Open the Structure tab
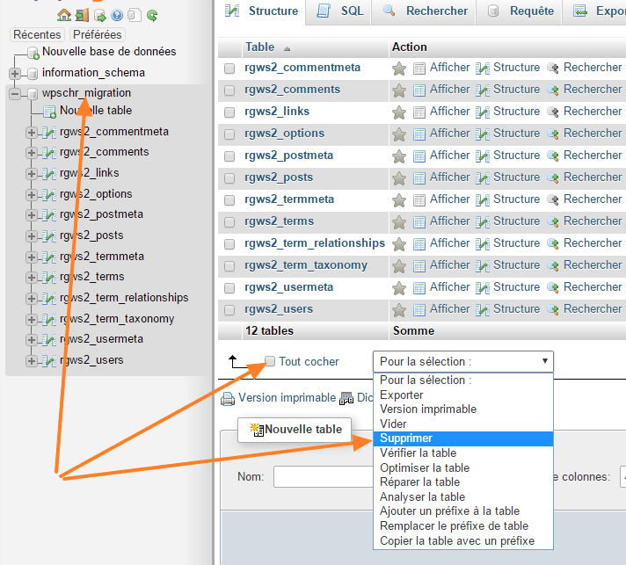 pos(261,11)
